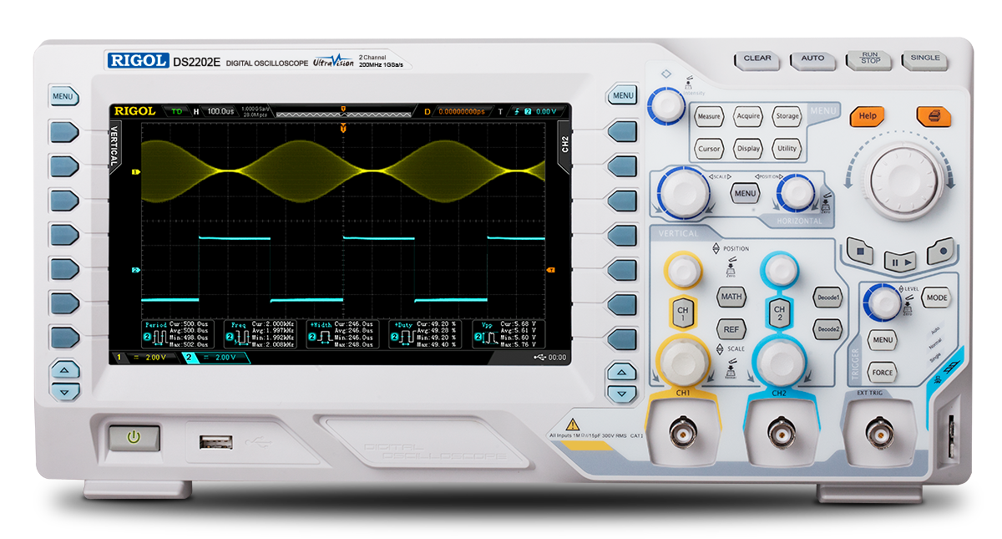Toggle the Decode2 key
This screenshot has height=539, width=1002.
(x=828, y=329)
